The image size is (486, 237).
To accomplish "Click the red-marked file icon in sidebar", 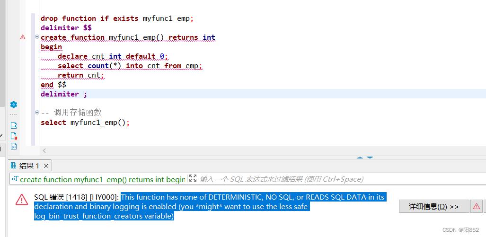I will coord(14,136).
